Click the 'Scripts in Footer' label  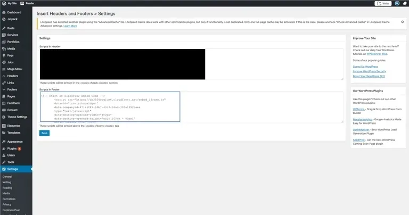pos(50,89)
